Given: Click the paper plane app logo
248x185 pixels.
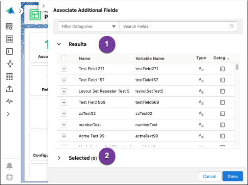Looking at the screenshot, I should [10, 11].
